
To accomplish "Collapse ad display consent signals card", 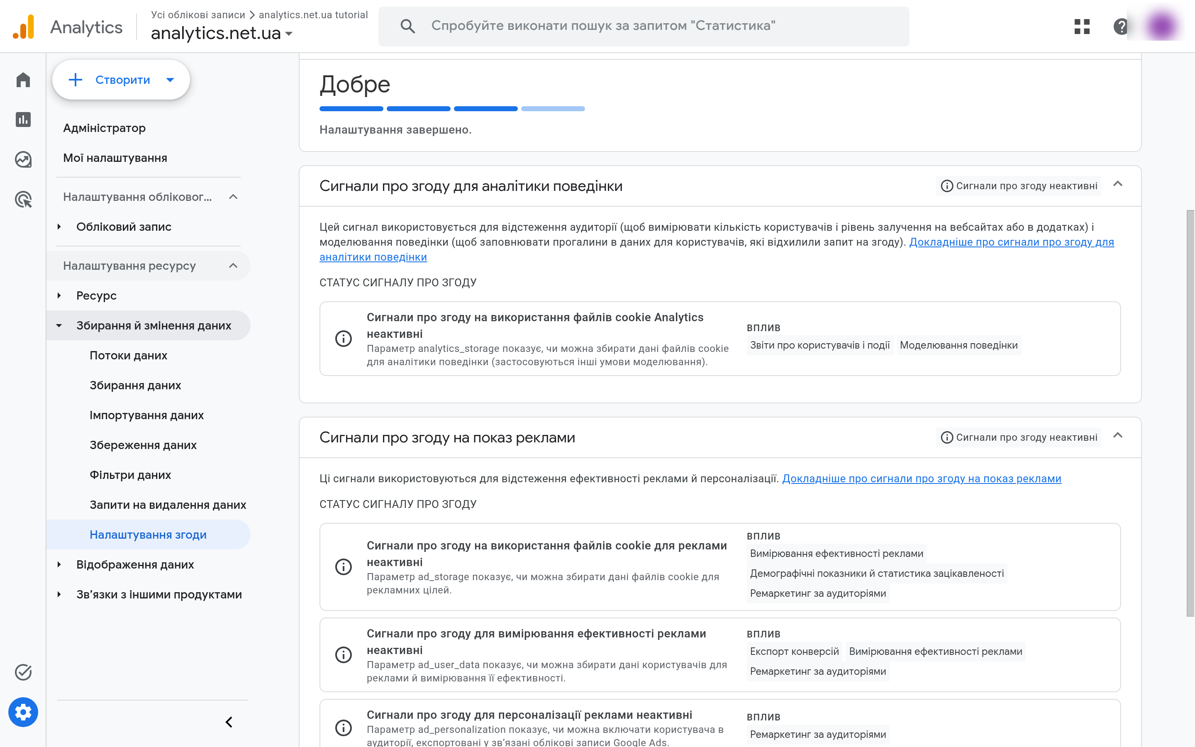I will 1118,436.
